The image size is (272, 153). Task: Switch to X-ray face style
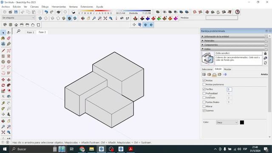point(40,18)
